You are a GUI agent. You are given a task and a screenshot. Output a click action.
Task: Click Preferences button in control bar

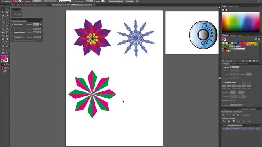129,1
